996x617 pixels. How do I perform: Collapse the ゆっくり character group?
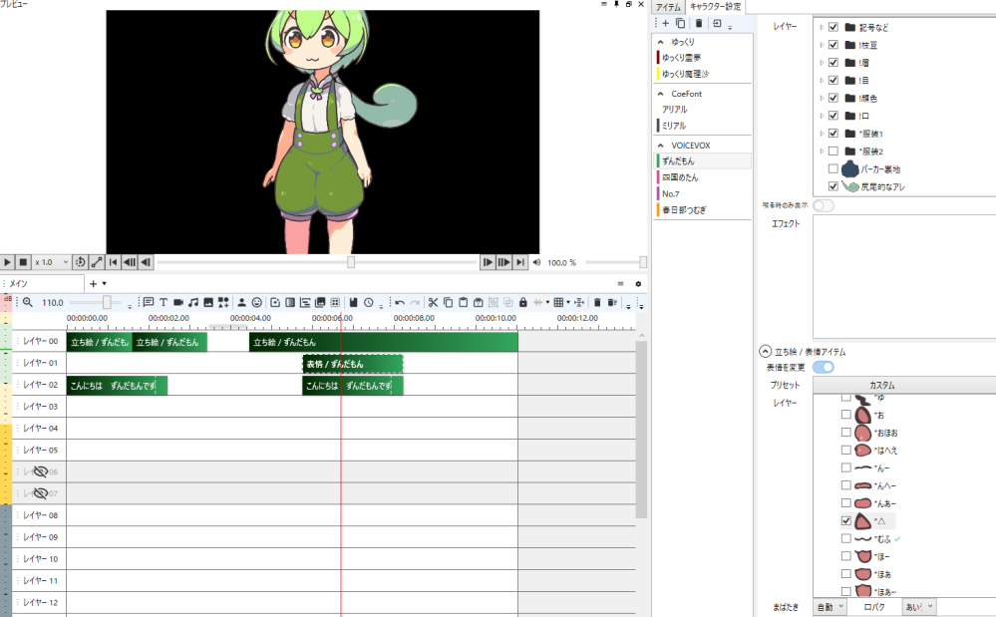tap(661, 42)
